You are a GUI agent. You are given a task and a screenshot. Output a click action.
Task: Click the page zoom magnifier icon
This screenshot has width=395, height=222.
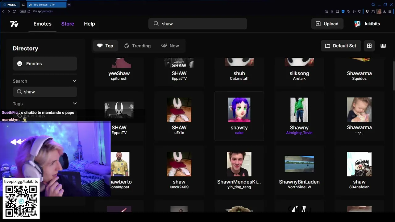(326, 11)
